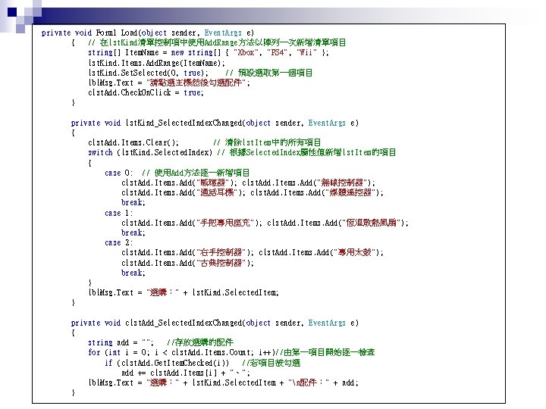Viewport: 546px width, 409px height.
Task: Click the lstKind.SetSelected(0, true); statement
Action: pyautogui.click(x=148, y=73)
